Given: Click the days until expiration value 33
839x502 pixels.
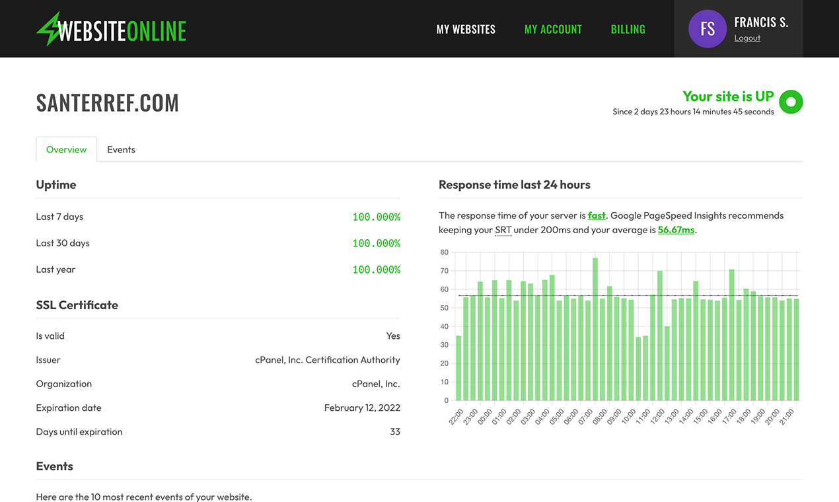Looking at the screenshot, I should pos(395,432).
